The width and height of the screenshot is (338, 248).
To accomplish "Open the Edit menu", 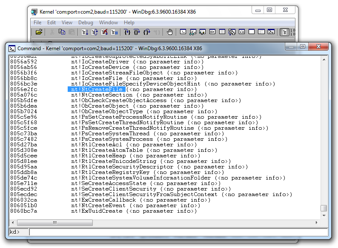I will (x=52, y=23).
